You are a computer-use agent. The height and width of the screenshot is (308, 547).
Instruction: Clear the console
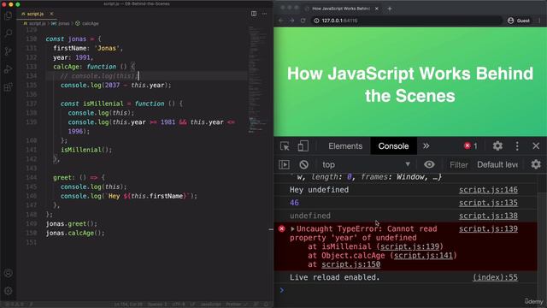tap(304, 164)
